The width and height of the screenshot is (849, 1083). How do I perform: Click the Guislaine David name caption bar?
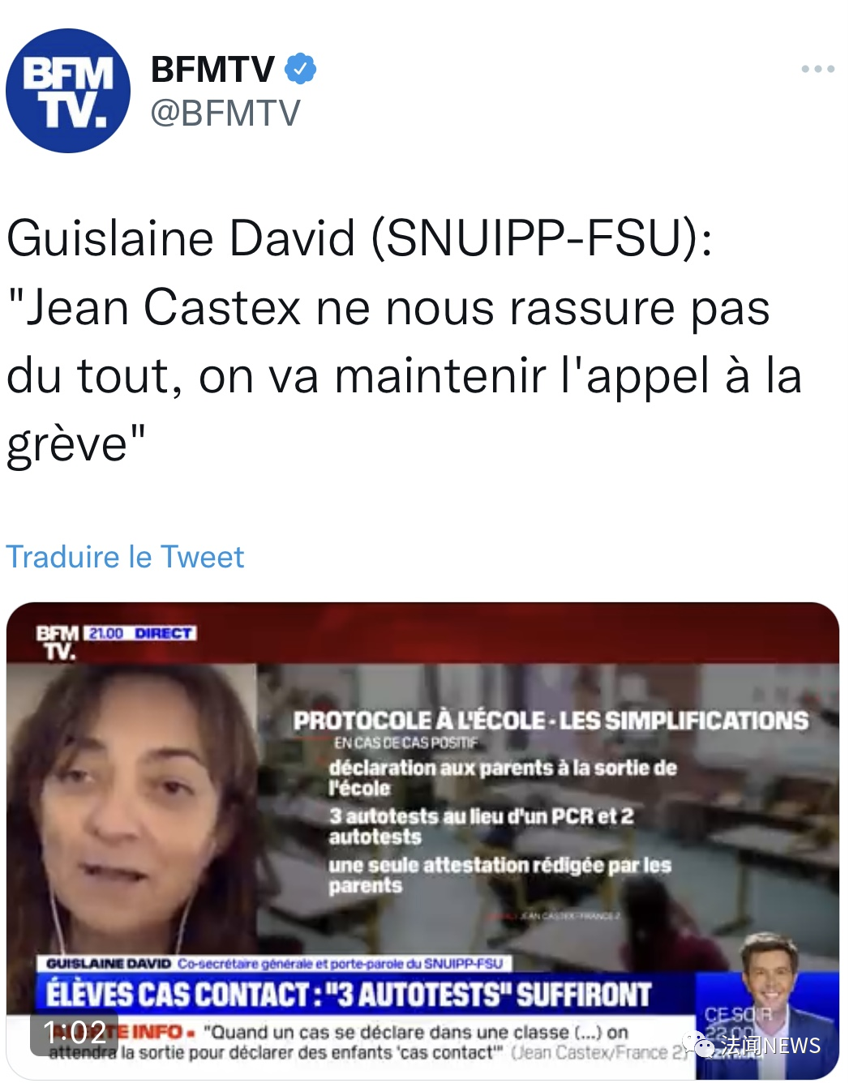(274, 963)
